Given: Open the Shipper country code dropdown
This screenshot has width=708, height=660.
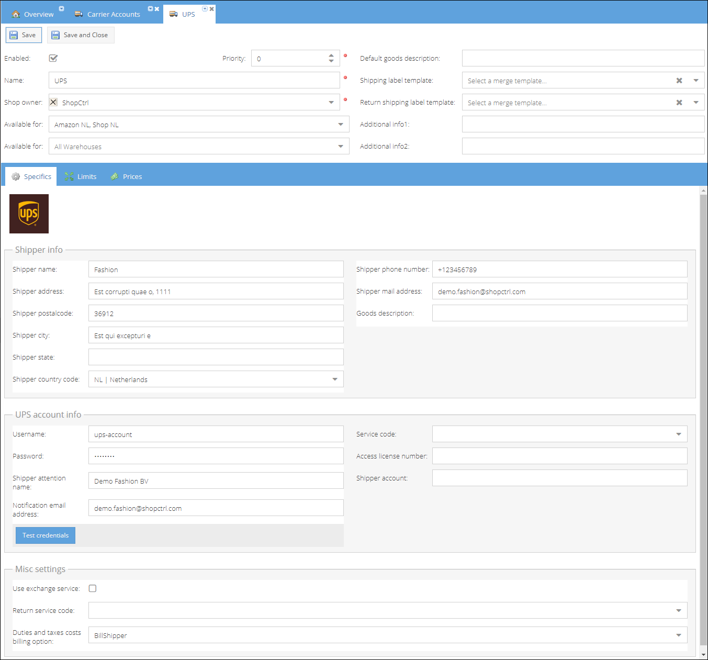Looking at the screenshot, I should [x=335, y=379].
